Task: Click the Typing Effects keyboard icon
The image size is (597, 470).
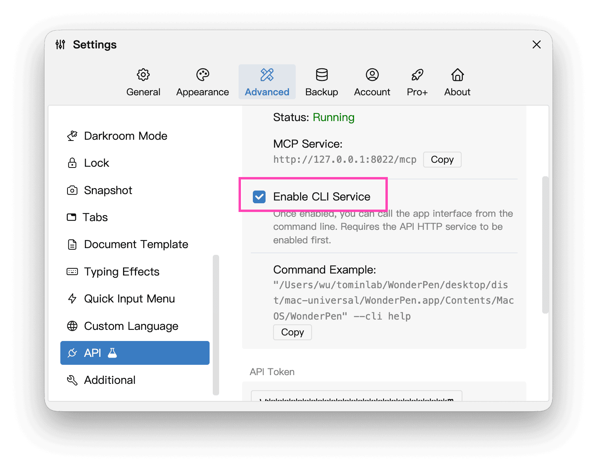Action: tap(72, 272)
